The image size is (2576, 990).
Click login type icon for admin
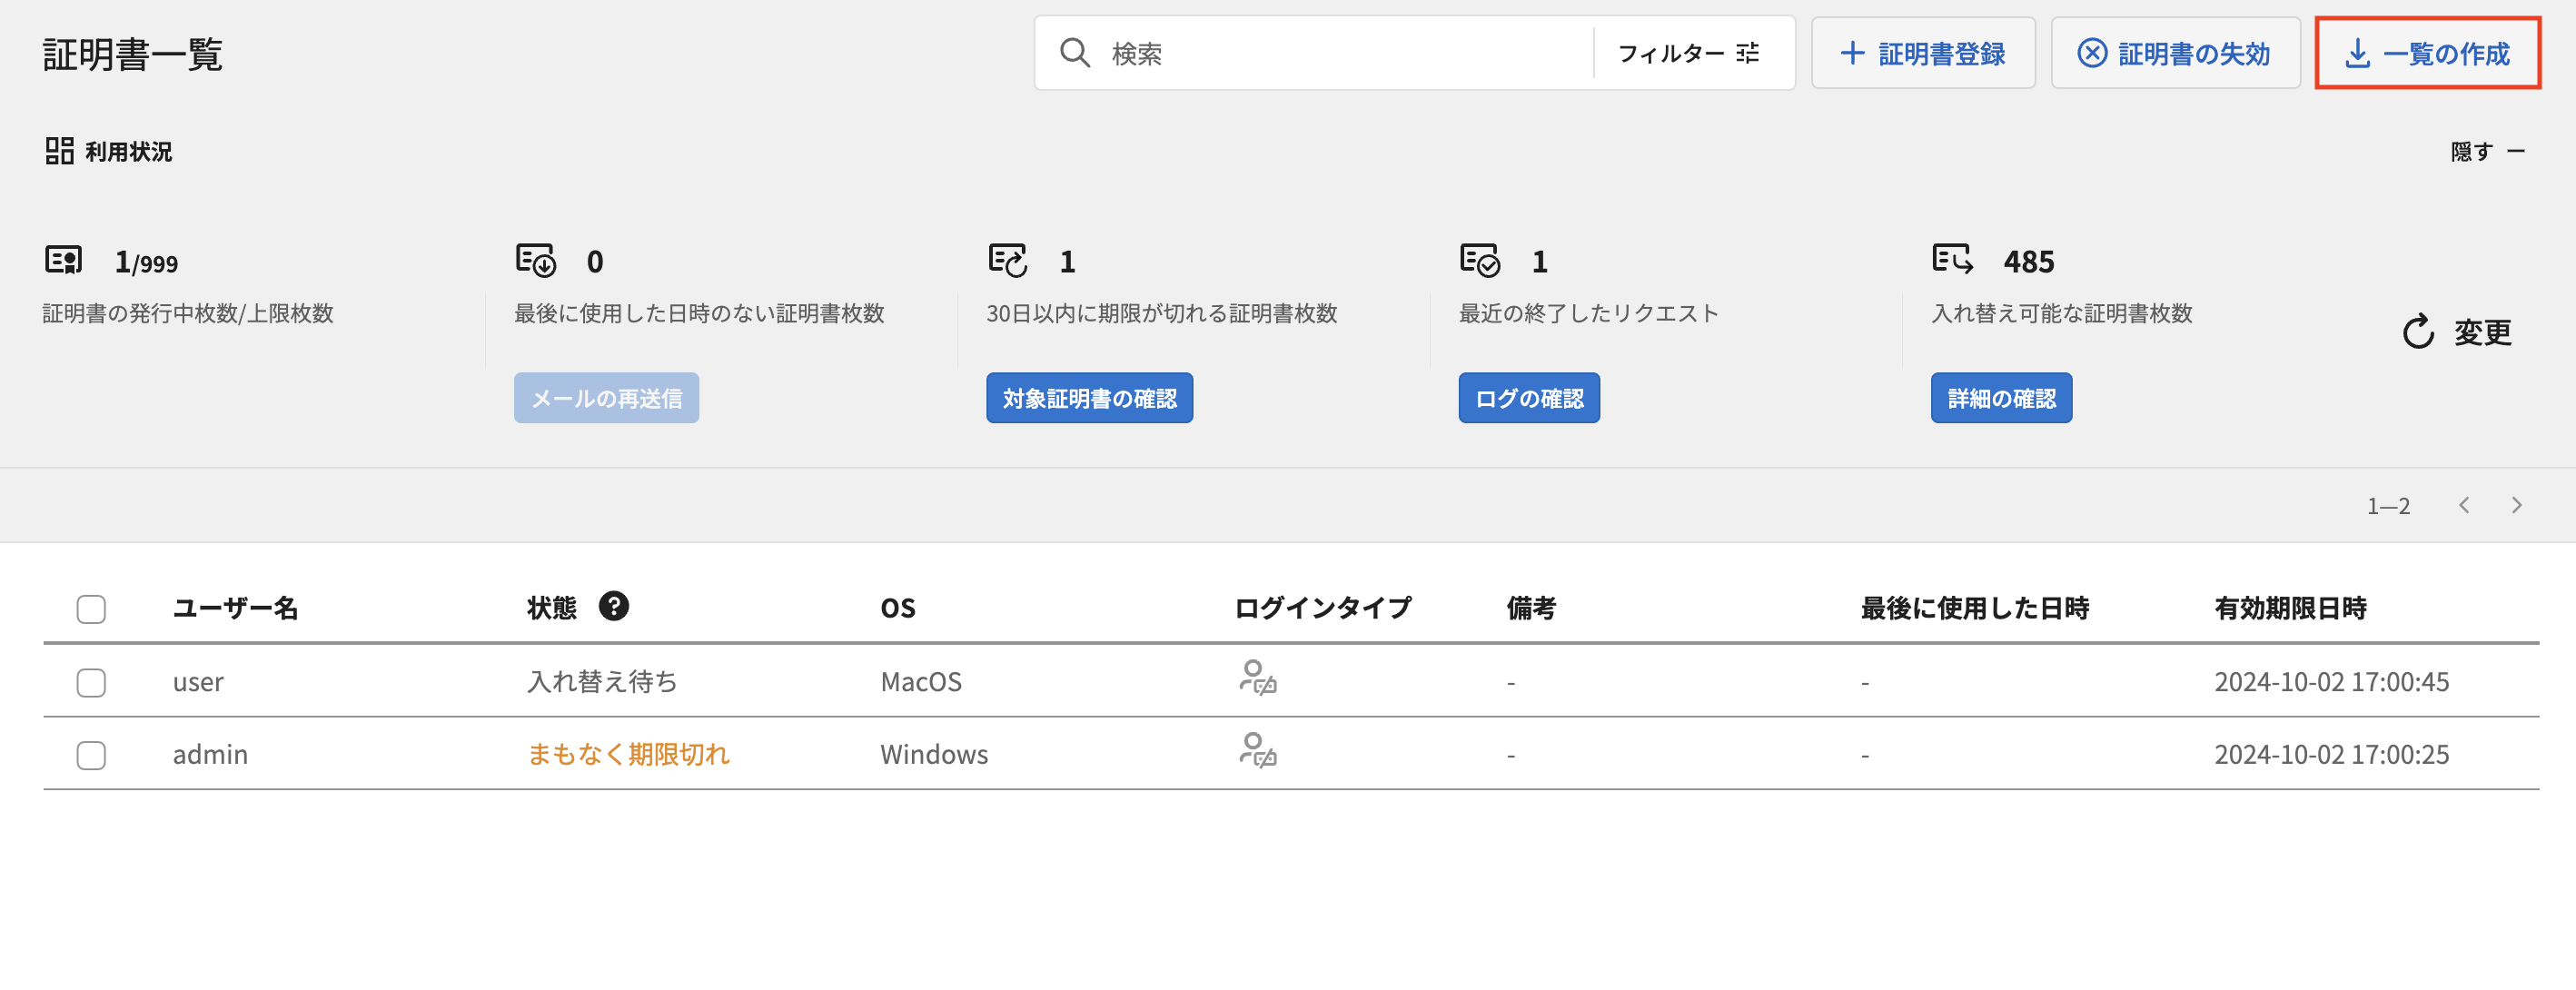(1257, 751)
